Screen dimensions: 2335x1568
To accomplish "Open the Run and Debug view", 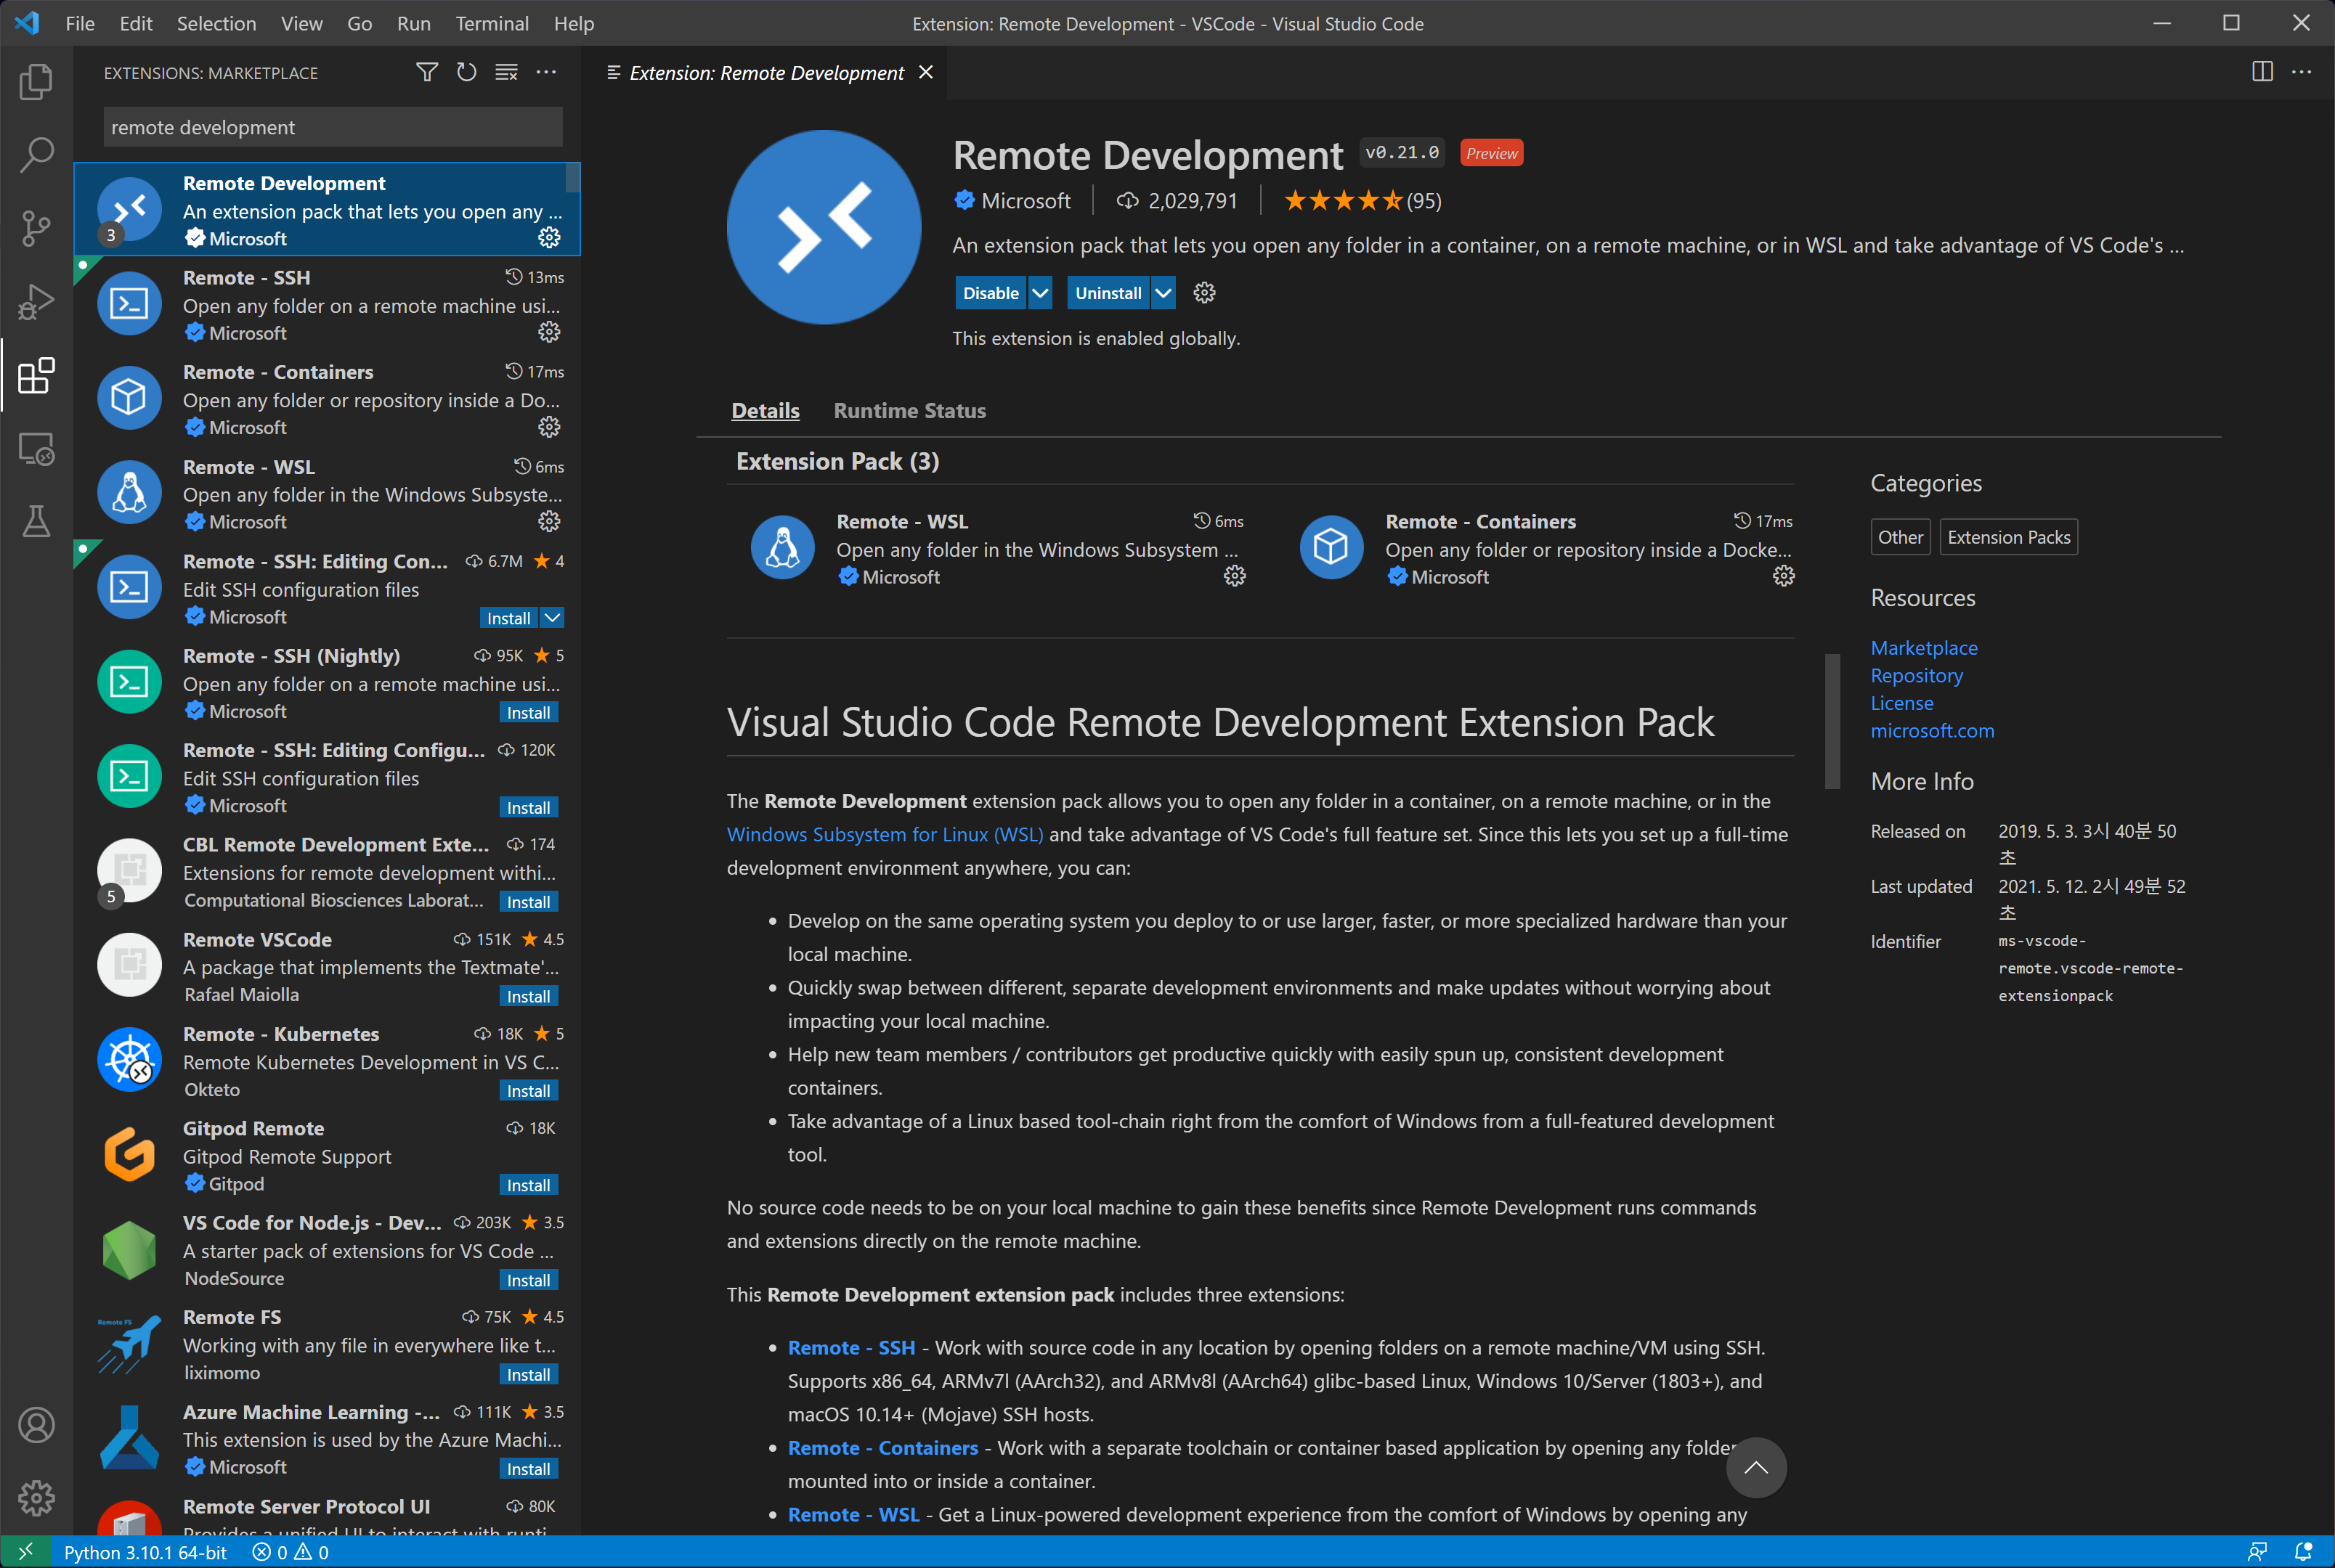I will [x=36, y=302].
